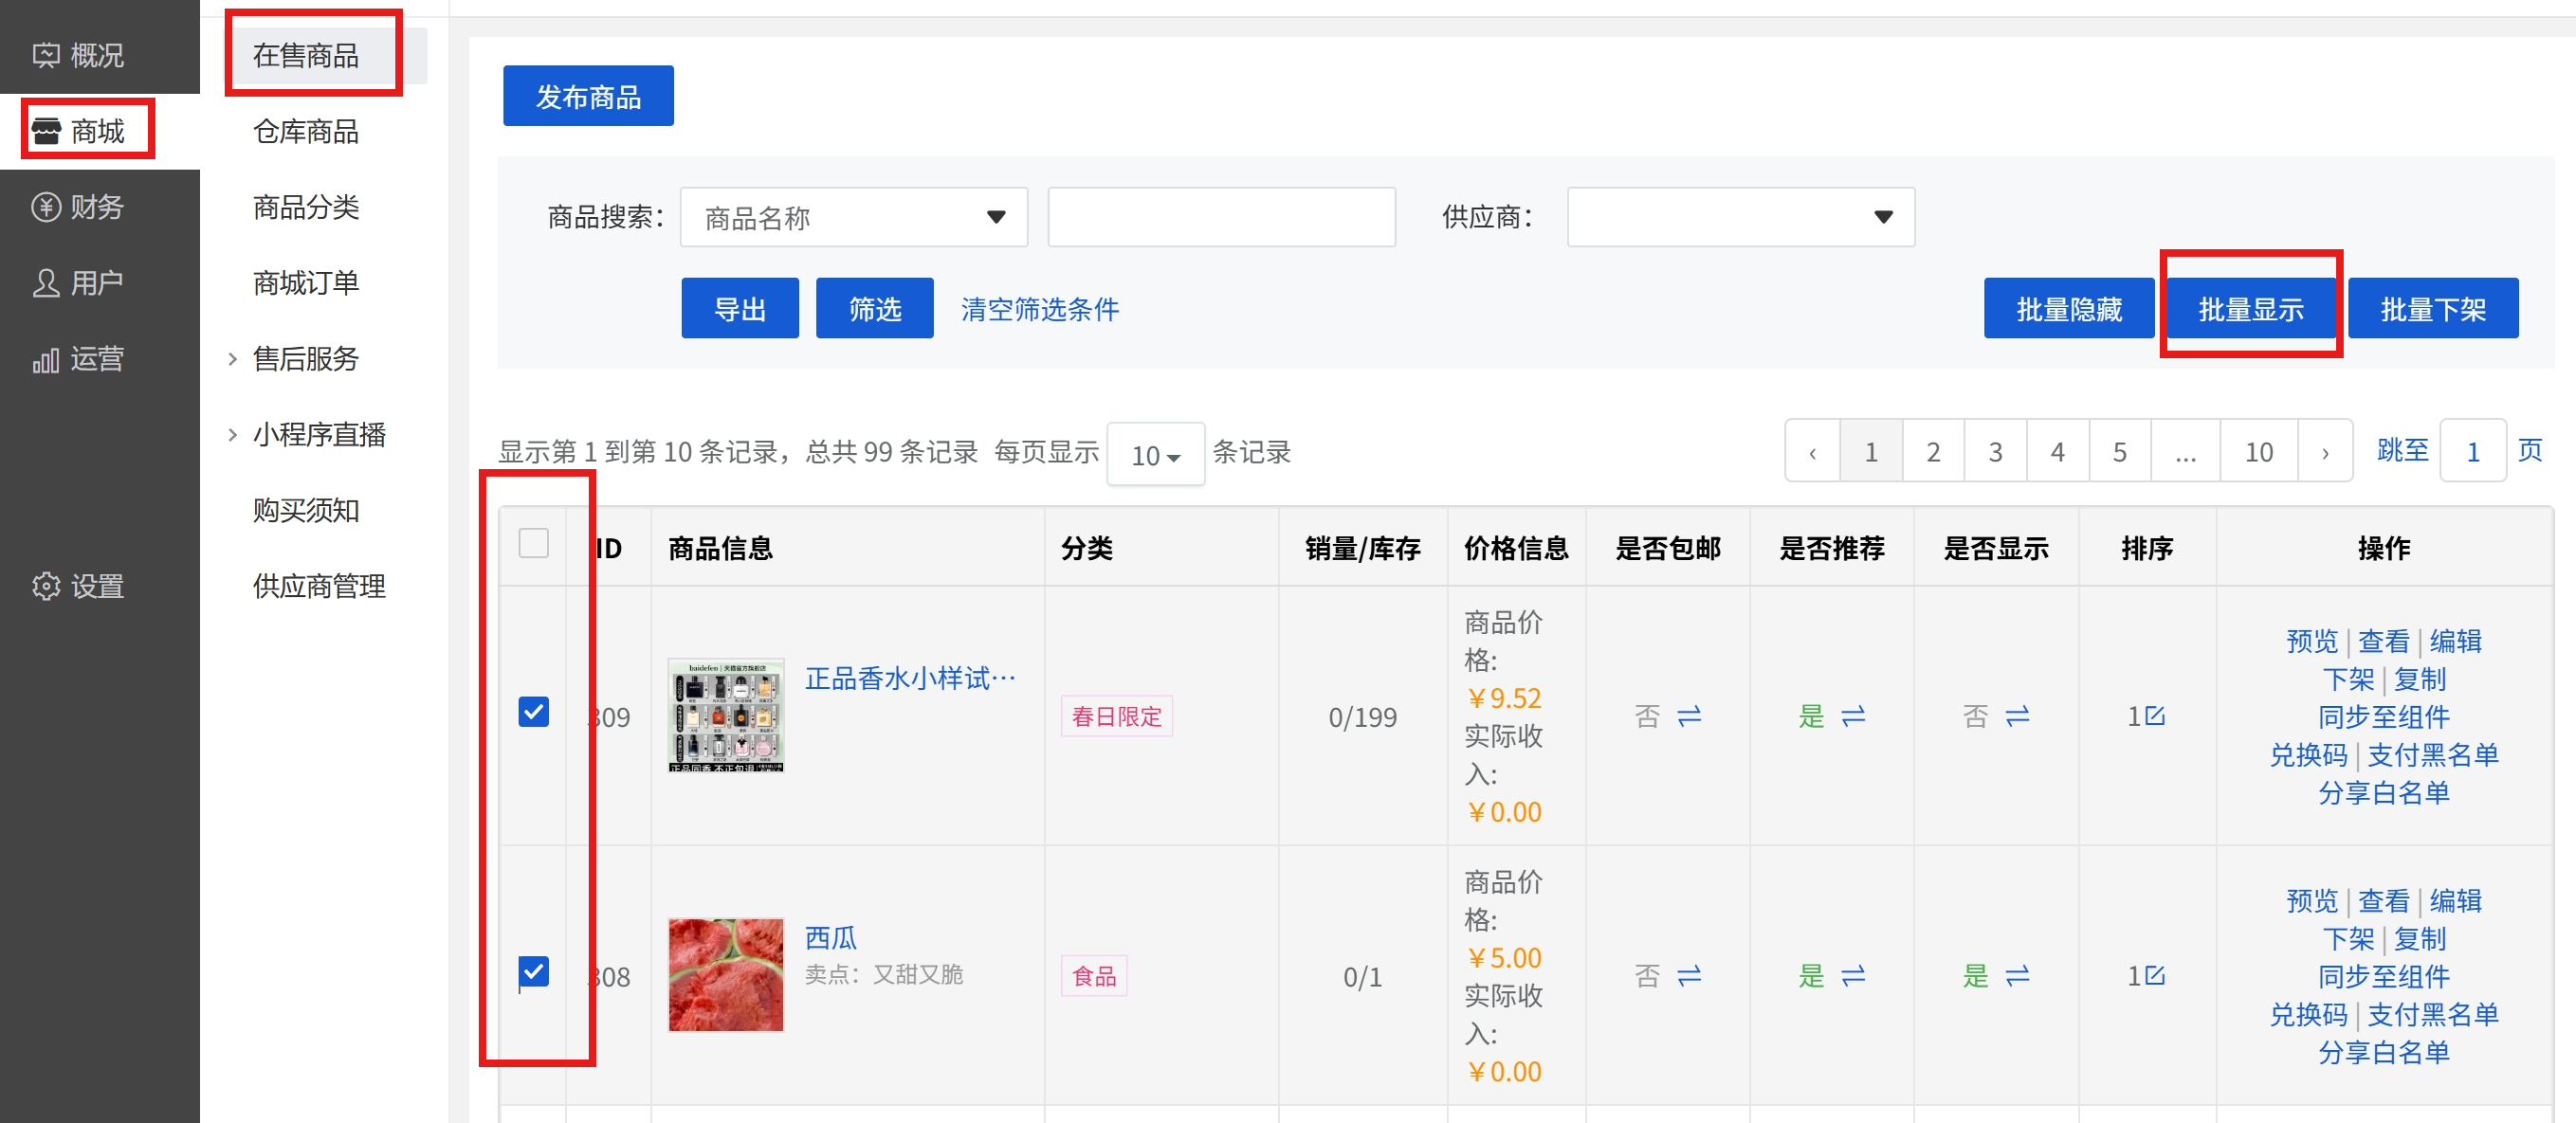Click the 运营 bar chart icon
This screenshot has height=1123, width=2576.
[45, 358]
